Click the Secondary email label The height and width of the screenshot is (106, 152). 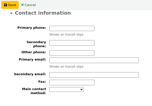coord(30,74)
